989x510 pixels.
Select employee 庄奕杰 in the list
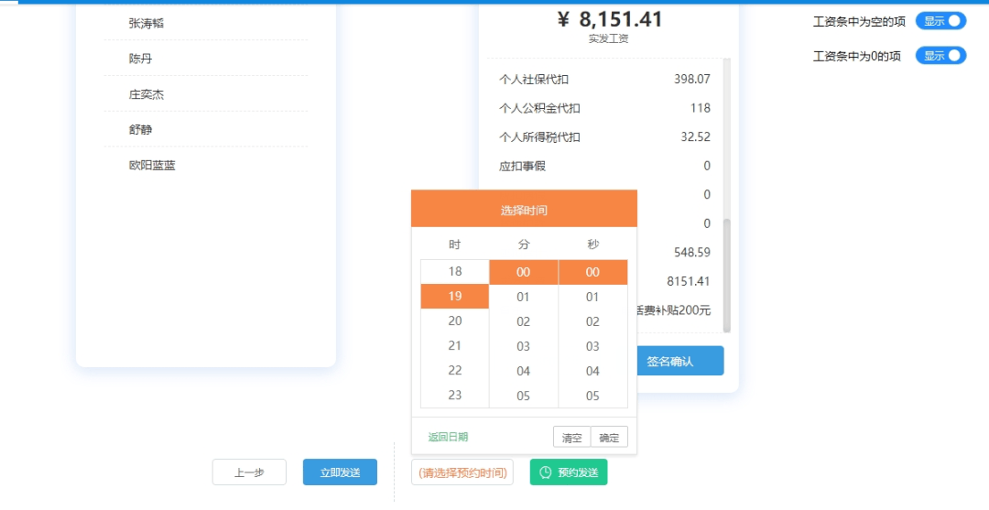tap(147, 94)
